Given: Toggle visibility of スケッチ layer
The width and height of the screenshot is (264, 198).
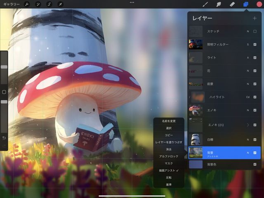Looking at the screenshot, I should coord(255,31).
